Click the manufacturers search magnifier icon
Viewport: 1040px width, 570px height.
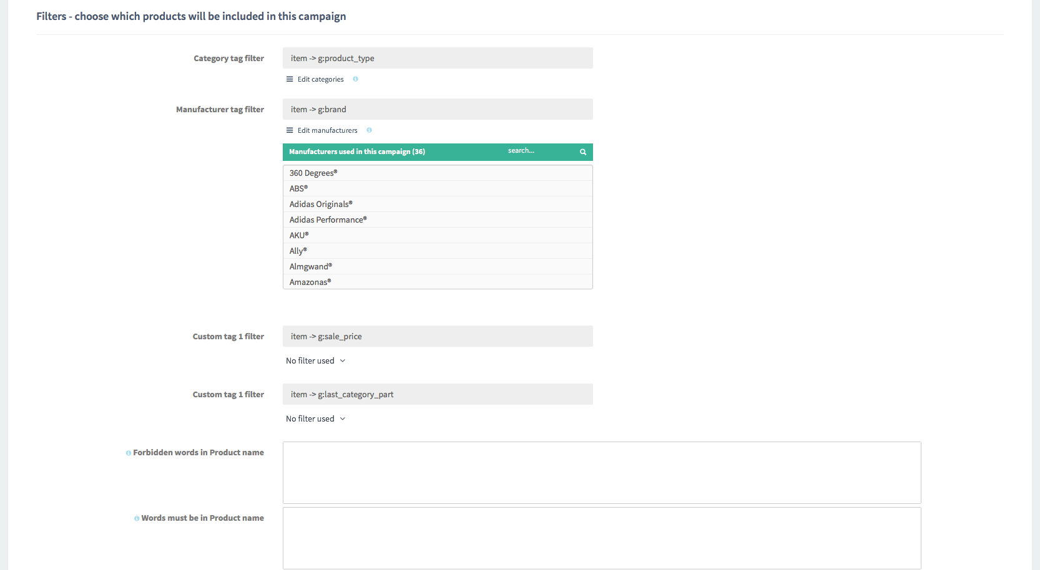582,152
